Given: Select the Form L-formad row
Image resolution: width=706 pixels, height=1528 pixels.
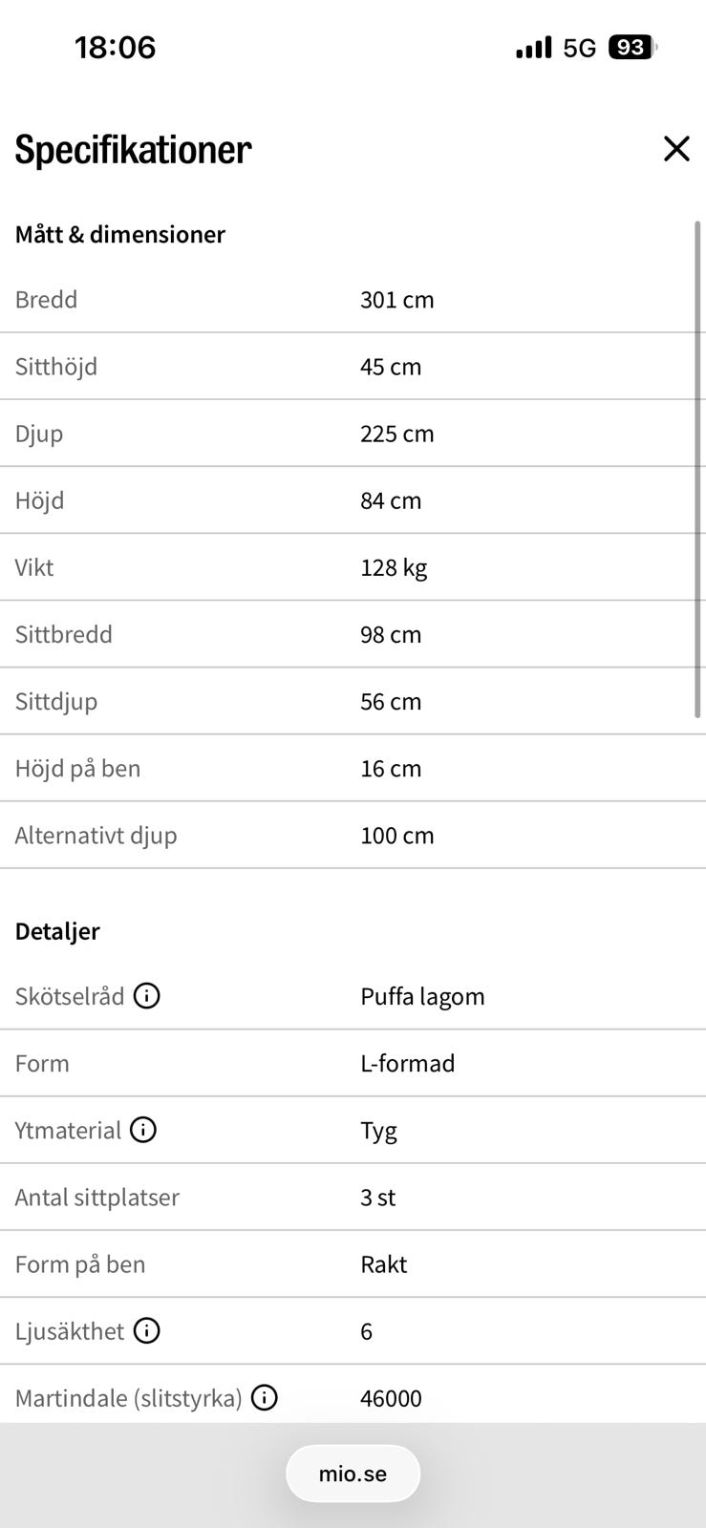Looking at the screenshot, I should click(x=353, y=1064).
